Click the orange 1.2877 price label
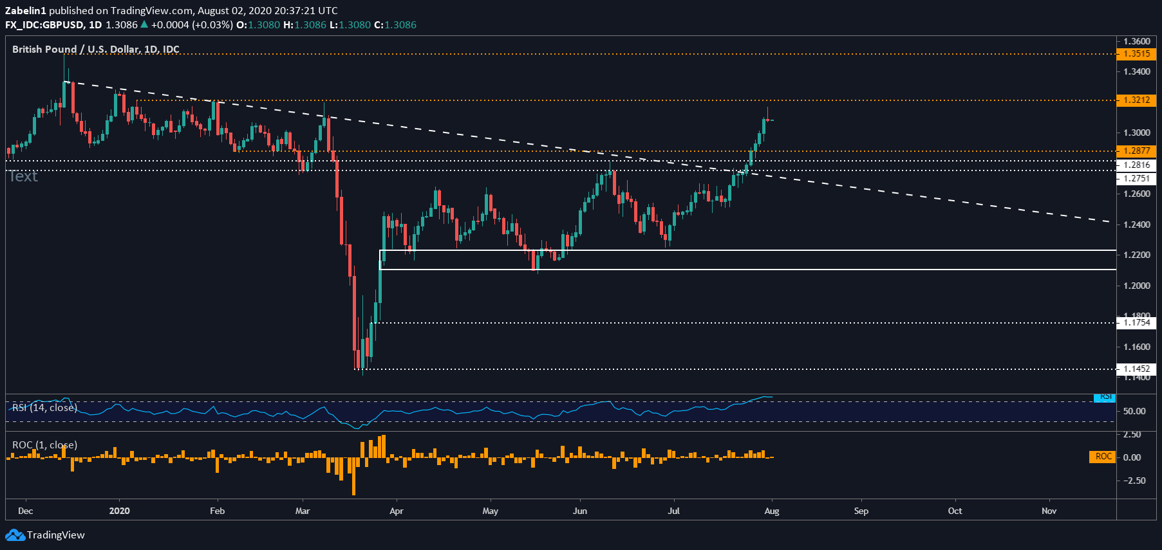 coord(1136,151)
